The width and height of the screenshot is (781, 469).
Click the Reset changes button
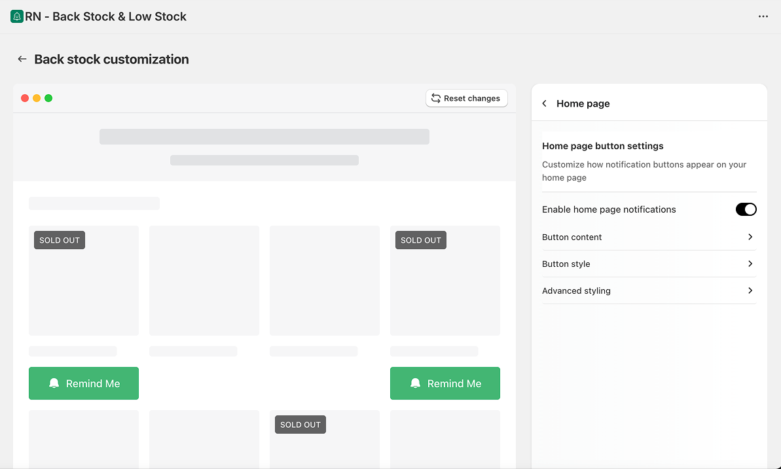pyautogui.click(x=466, y=98)
